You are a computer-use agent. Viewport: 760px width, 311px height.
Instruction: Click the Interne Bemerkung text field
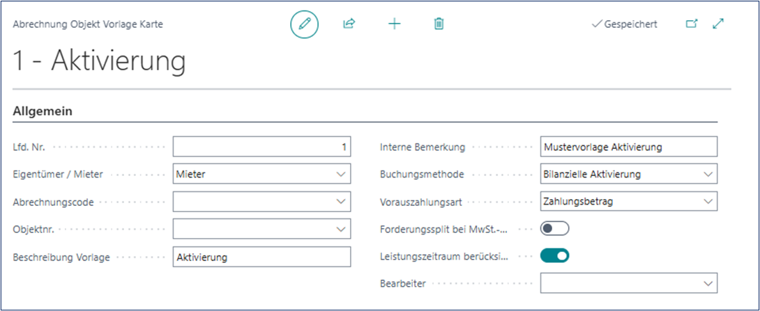[628, 147]
